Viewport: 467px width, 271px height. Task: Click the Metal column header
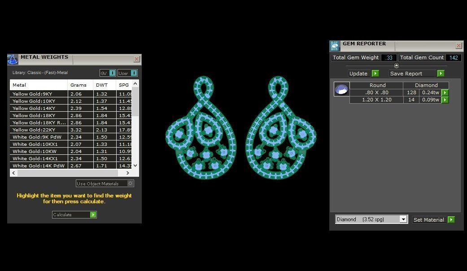[39, 85]
